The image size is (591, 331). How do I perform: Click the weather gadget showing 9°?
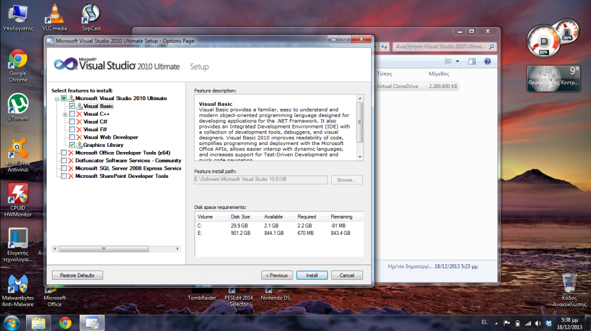(553, 78)
